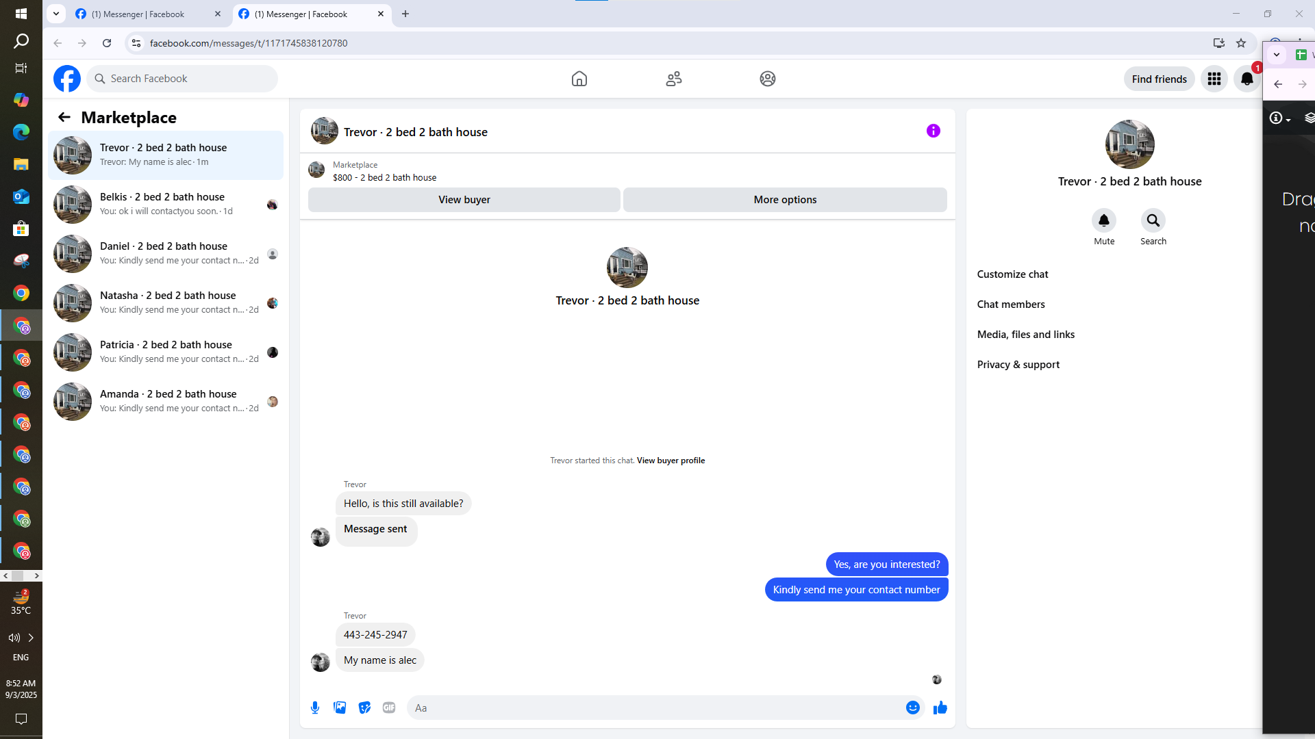
Task: Expand taskbar volume chevron
Action: [31, 638]
